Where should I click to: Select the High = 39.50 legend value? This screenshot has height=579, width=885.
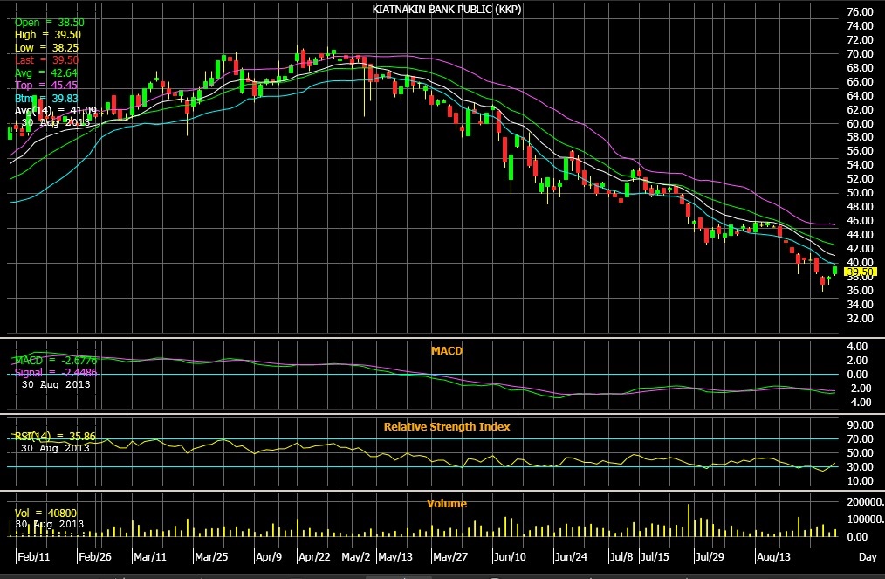[48, 35]
